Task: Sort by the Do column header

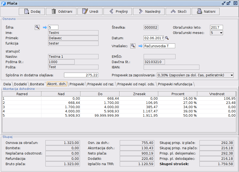Action: (x=100, y=94)
